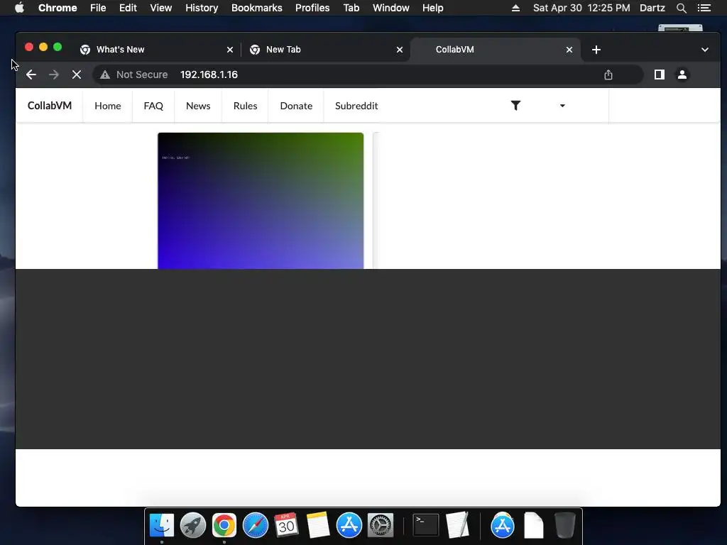
Task: Click the Dartz user name in menu bar
Action: 652,8
